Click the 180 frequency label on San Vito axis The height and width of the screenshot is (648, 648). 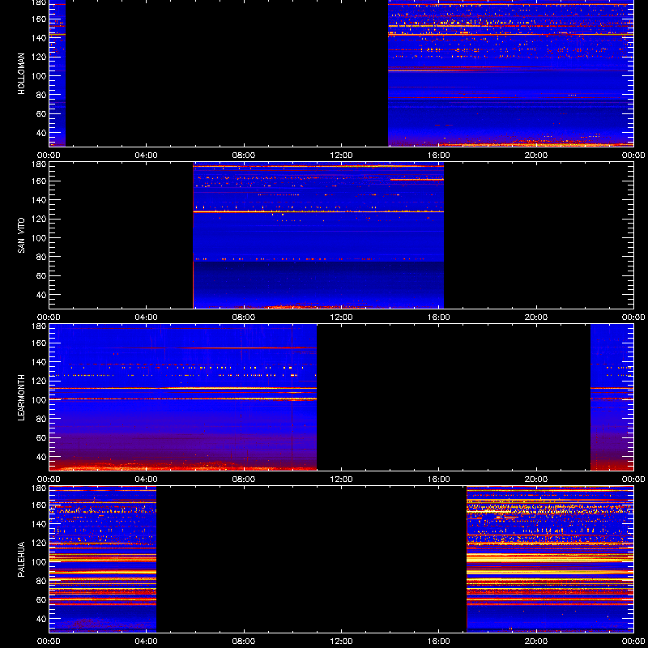point(39,164)
